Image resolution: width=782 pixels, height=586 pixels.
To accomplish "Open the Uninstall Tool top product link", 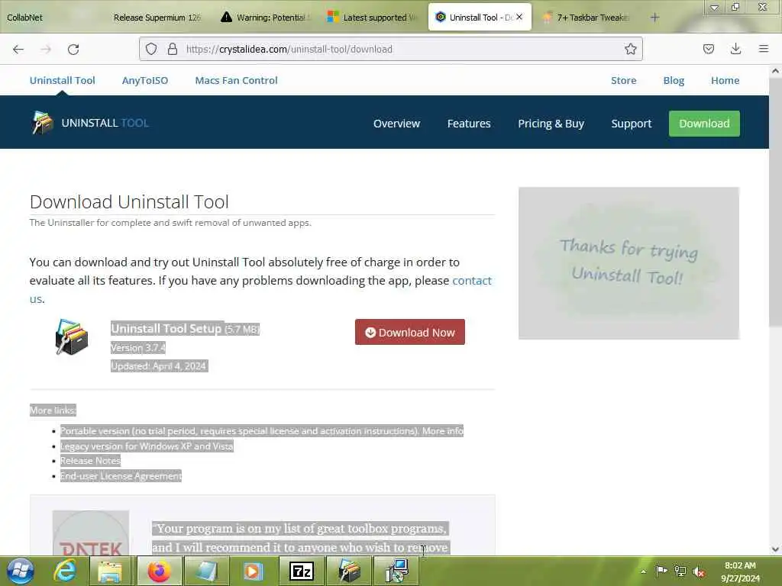I will tap(63, 80).
